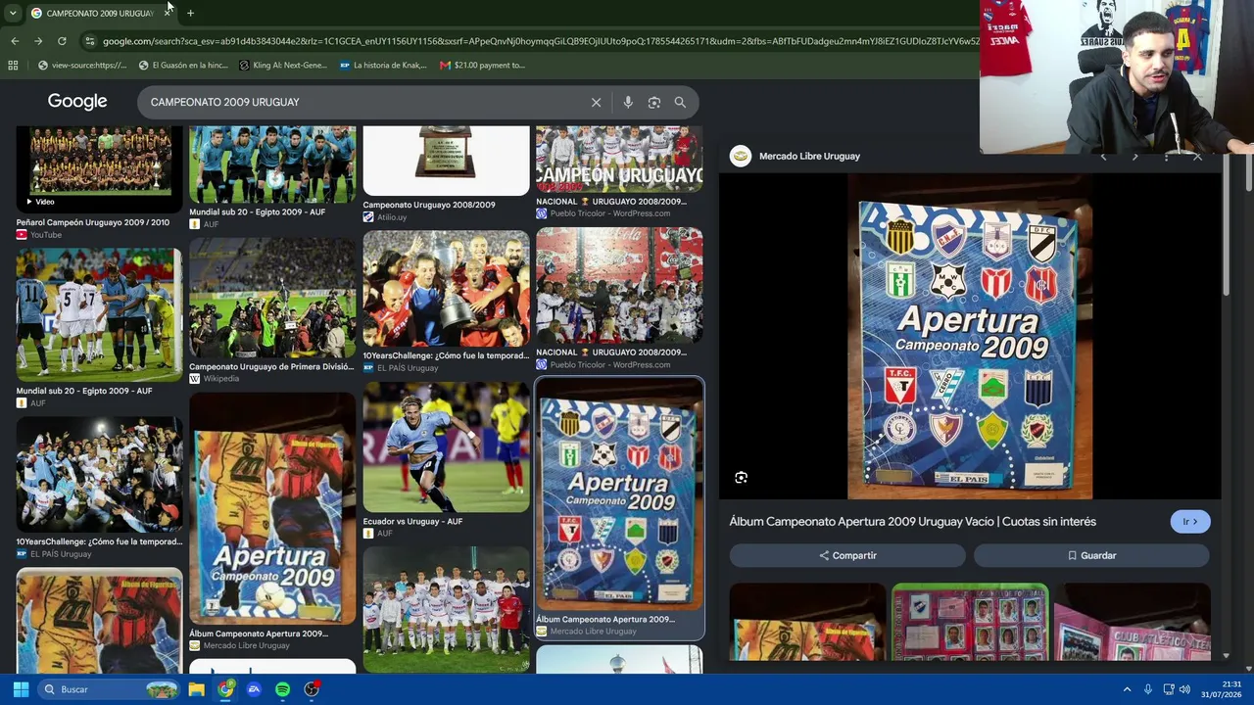Click the address bar URL
Viewport: 1254px width, 705px height.
point(539,41)
